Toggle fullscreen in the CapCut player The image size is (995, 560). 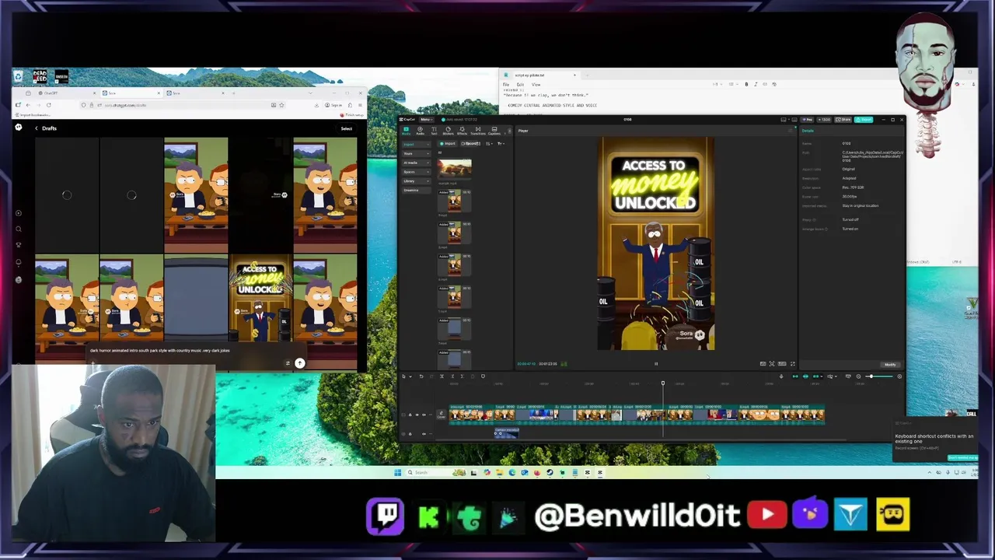coord(793,364)
